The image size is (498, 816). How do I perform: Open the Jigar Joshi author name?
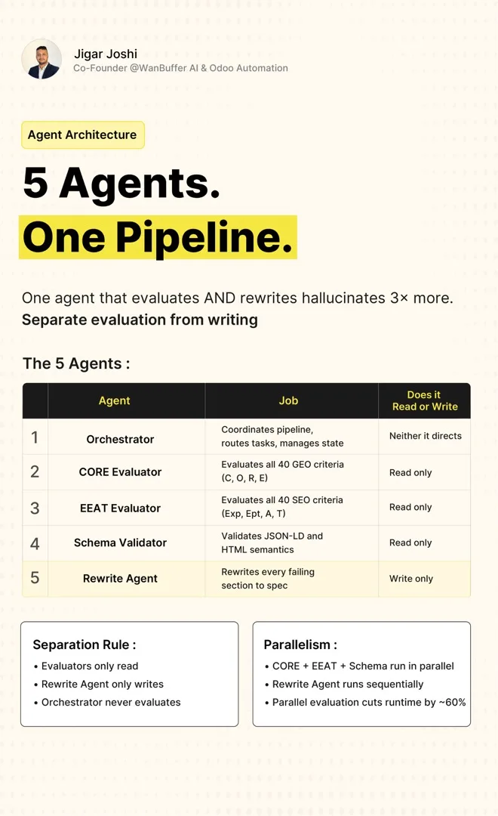(x=106, y=54)
